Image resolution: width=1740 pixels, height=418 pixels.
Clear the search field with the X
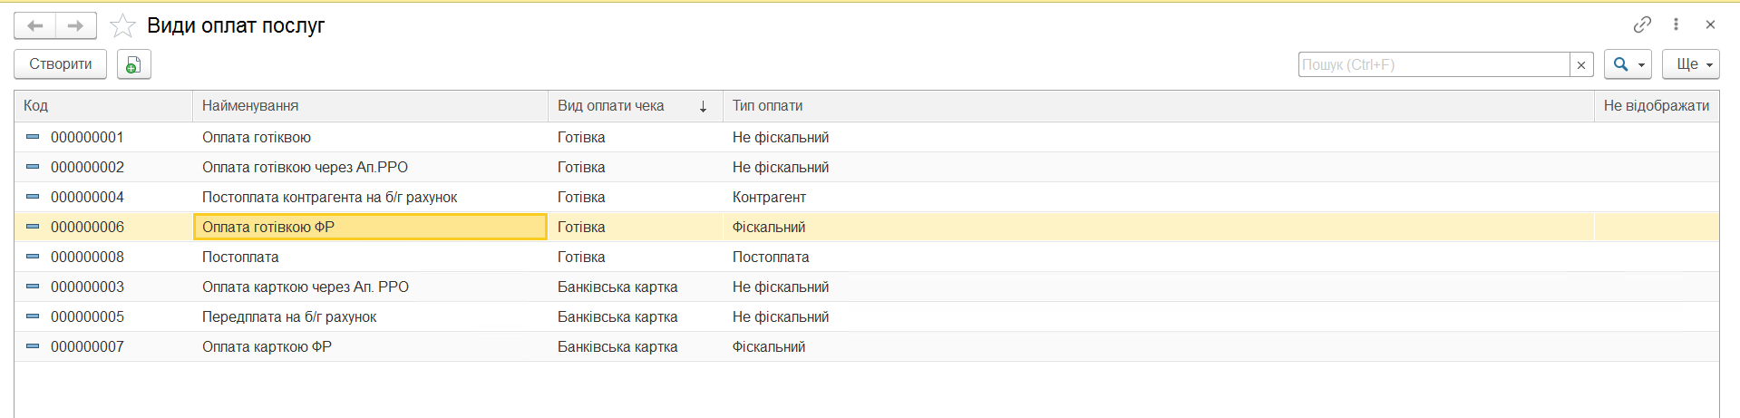1581,64
